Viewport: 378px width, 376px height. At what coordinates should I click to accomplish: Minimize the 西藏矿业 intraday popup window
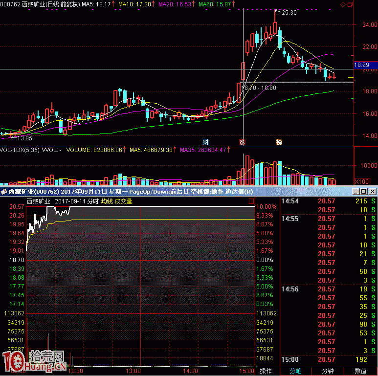356,192
